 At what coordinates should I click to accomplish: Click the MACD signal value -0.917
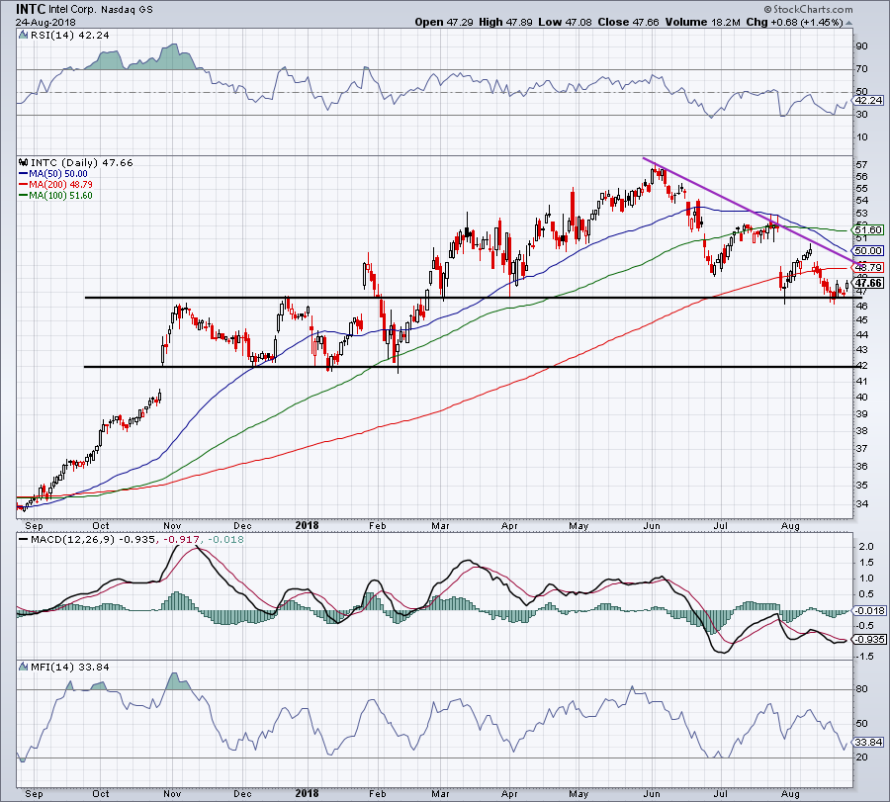pyautogui.click(x=183, y=539)
